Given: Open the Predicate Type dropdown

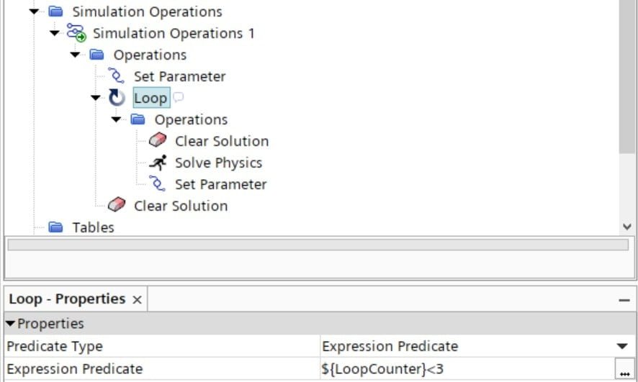Looking at the screenshot, I should (622, 346).
